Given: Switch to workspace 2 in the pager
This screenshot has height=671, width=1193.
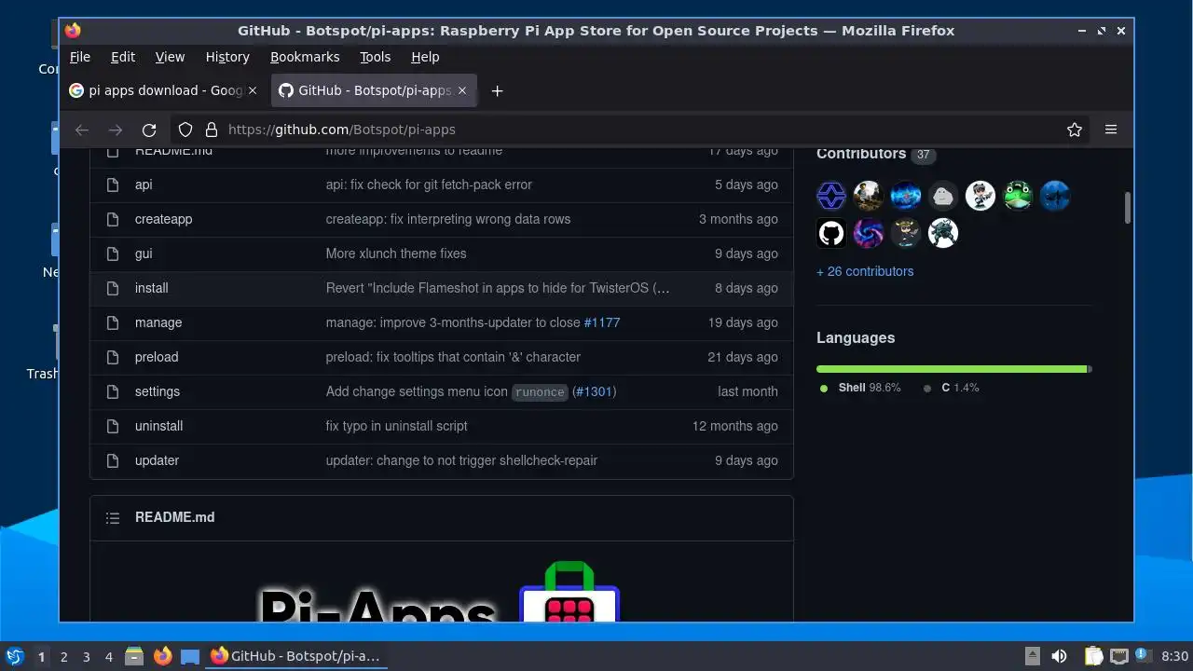Looking at the screenshot, I should pyautogui.click(x=63, y=656).
